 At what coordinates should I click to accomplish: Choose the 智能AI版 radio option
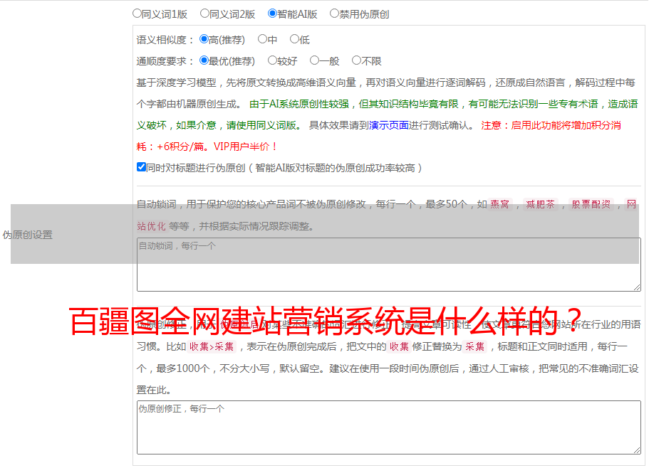272,14
